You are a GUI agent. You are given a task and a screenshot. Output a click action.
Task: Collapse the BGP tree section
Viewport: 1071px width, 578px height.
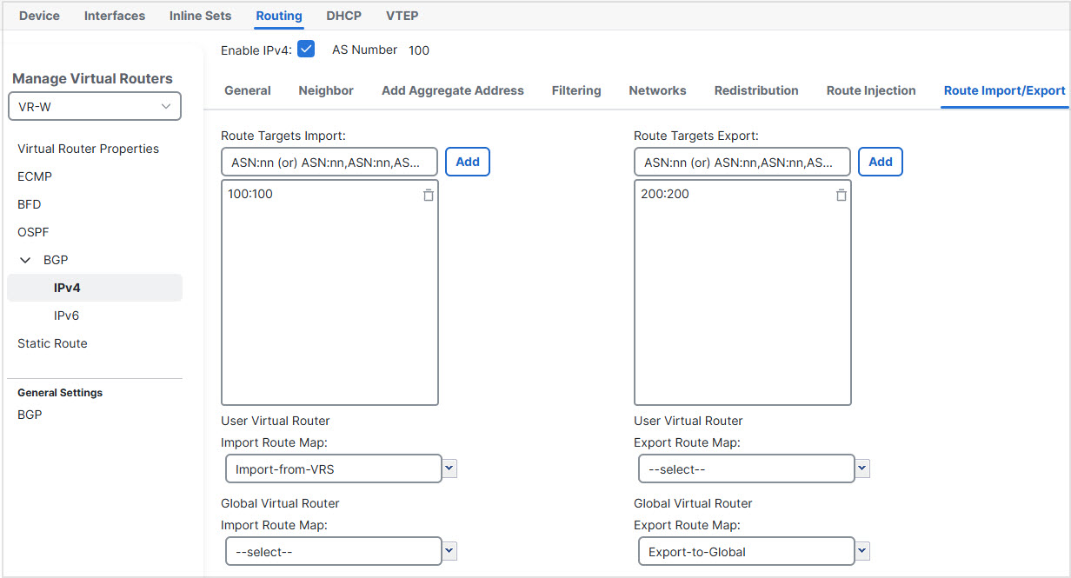pyautogui.click(x=25, y=260)
